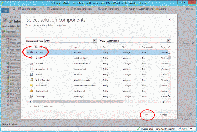Click the kbarticle name cell
Viewport: 197px width, 132px height.
pos(78,75)
